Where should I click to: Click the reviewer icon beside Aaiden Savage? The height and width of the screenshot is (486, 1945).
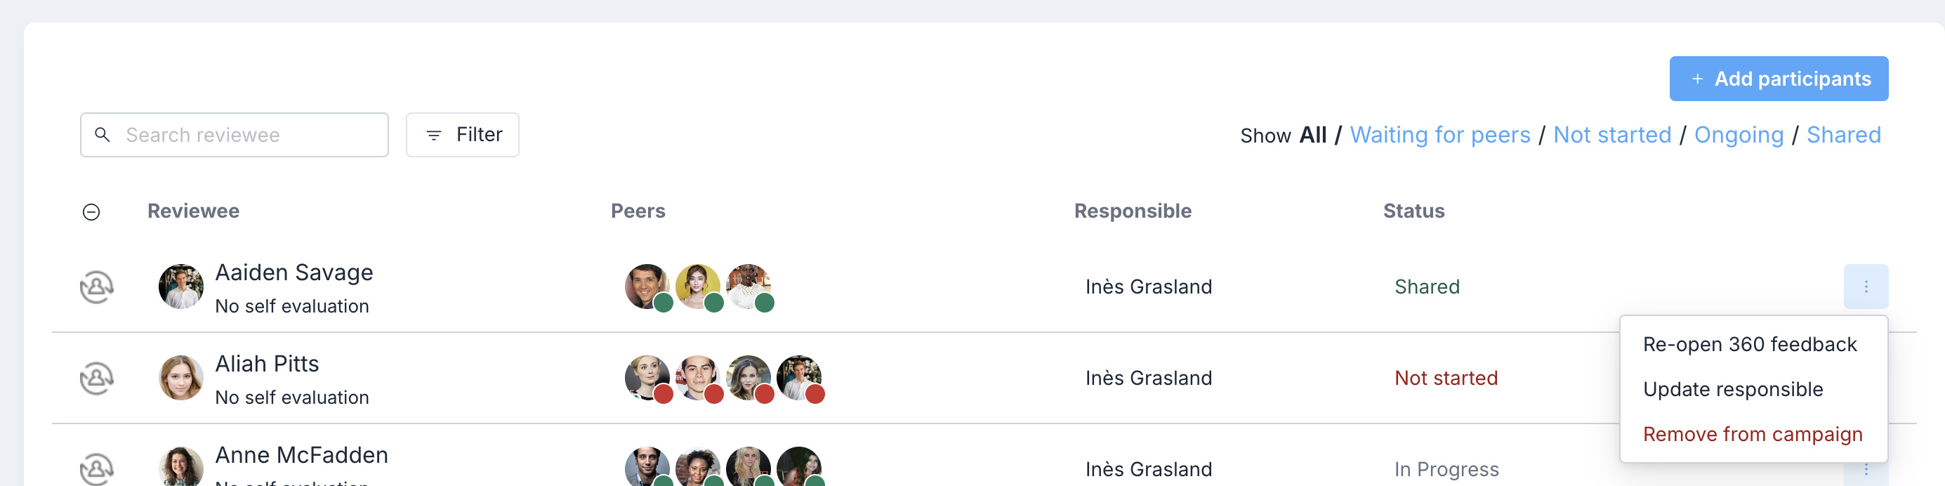click(97, 287)
